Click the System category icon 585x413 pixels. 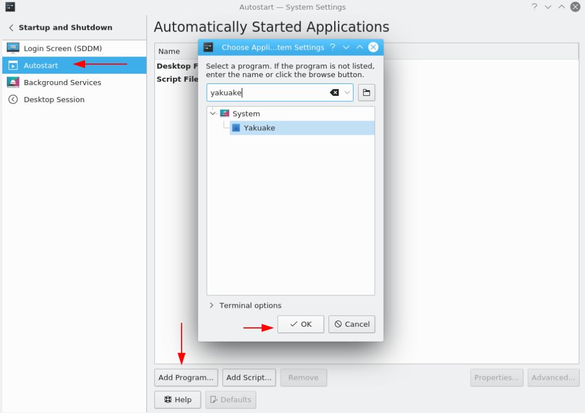pos(225,113)
